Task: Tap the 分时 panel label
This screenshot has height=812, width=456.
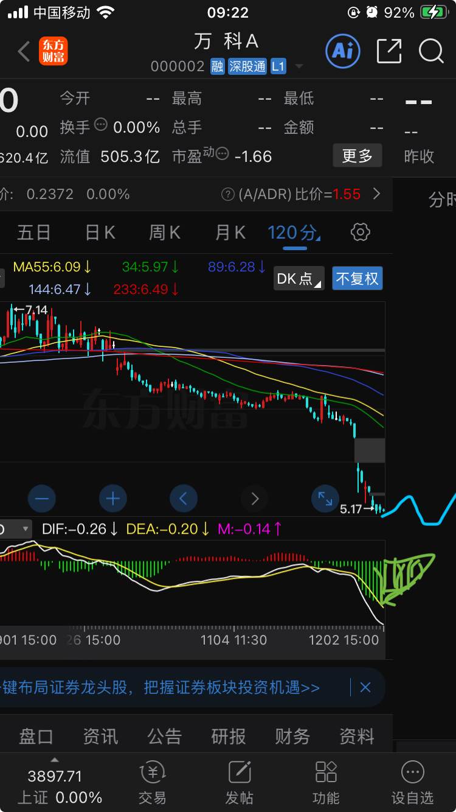Action: coord(443,200)
